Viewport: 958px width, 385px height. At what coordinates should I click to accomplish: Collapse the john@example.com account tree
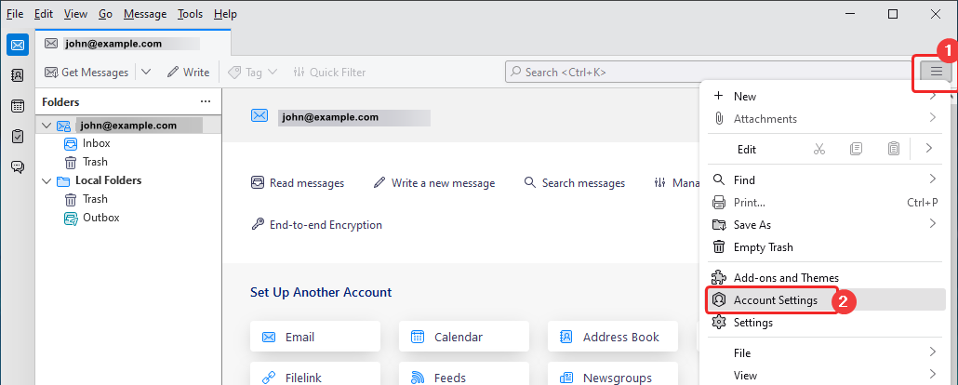(x=47, y=126)
